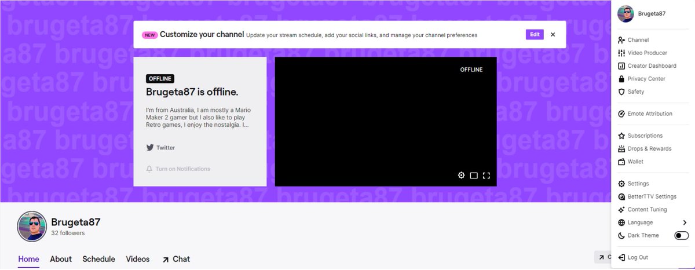Click the Emote Attribution icon
Viewport: 695px width, 270px height.
[621, 114]
